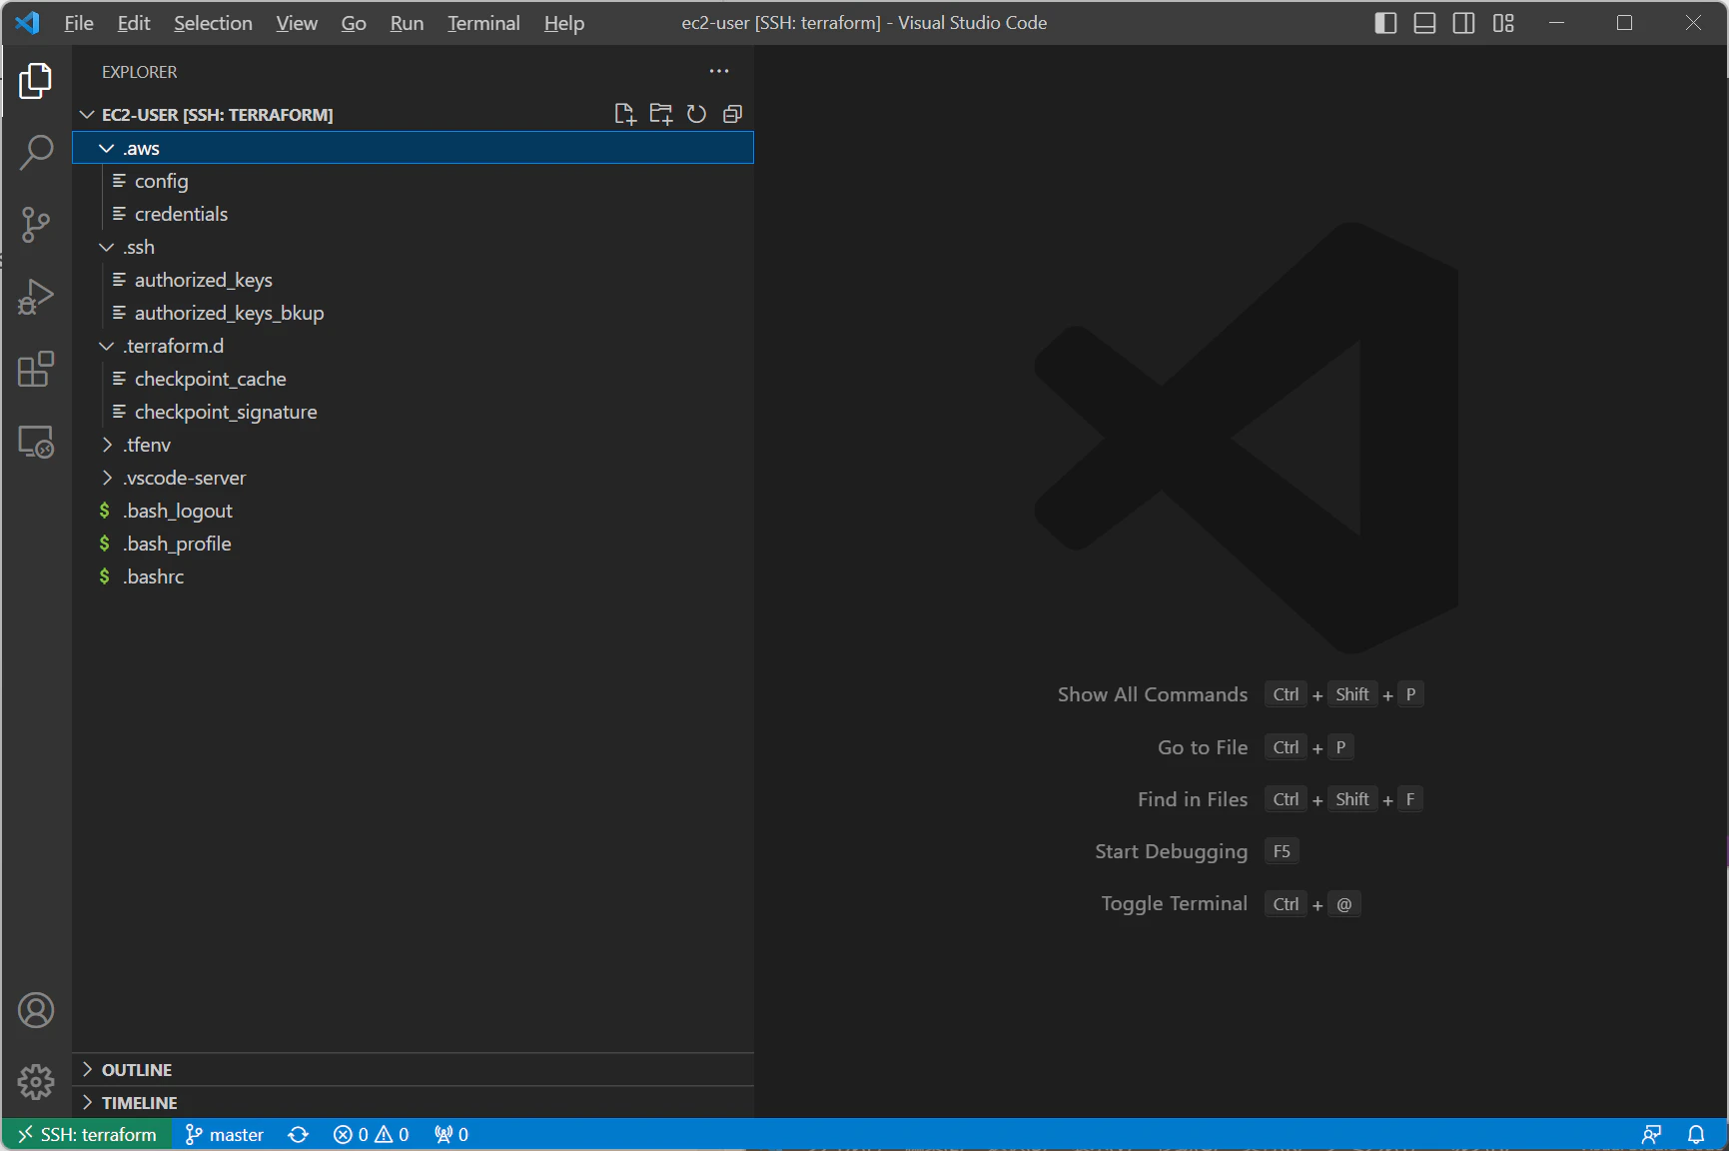Open the Run menu
Viewport: 1729px width, 1151px height.
407,23
